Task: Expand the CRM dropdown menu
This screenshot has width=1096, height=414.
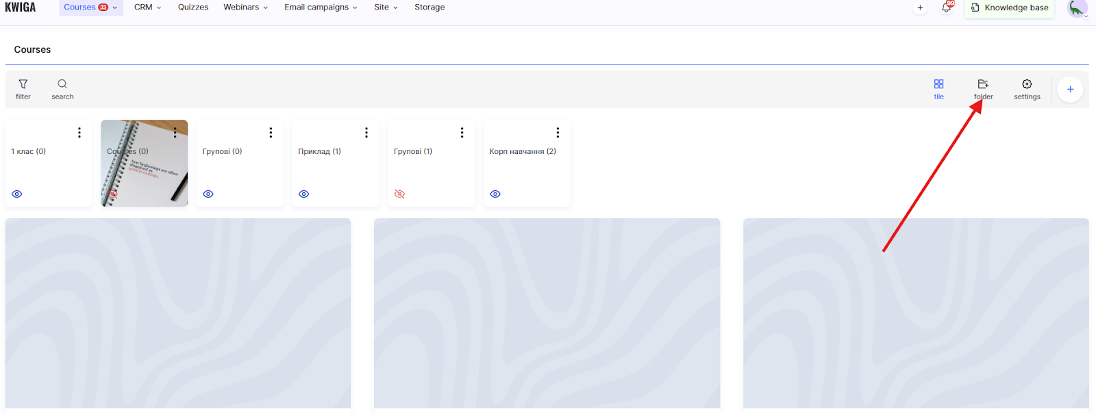Action: pos(147,8)
